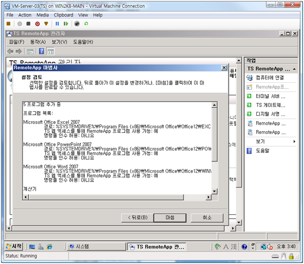
Task: Open the Help menu
Action: [x=97, y=15]
